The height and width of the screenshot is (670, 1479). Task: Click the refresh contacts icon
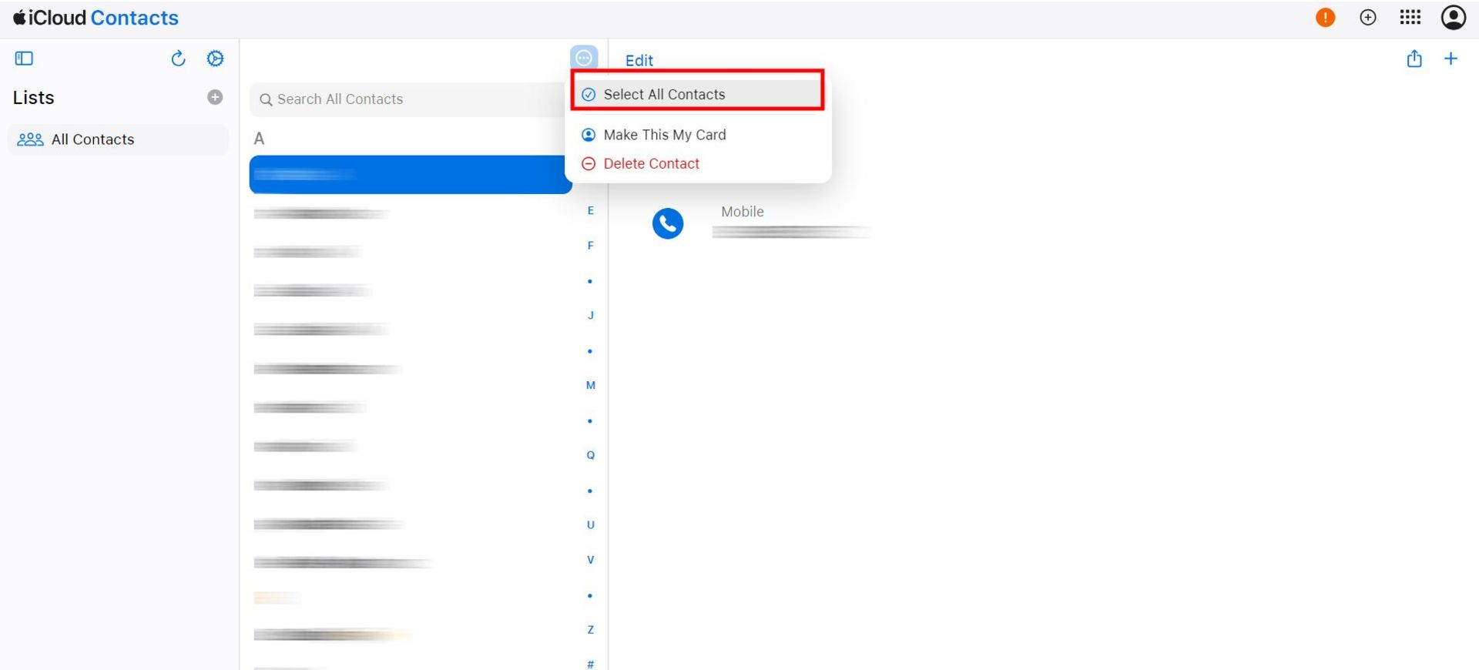click(178, 59)
